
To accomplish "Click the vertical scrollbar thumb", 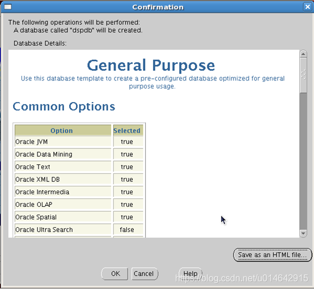I will [303, 75].
